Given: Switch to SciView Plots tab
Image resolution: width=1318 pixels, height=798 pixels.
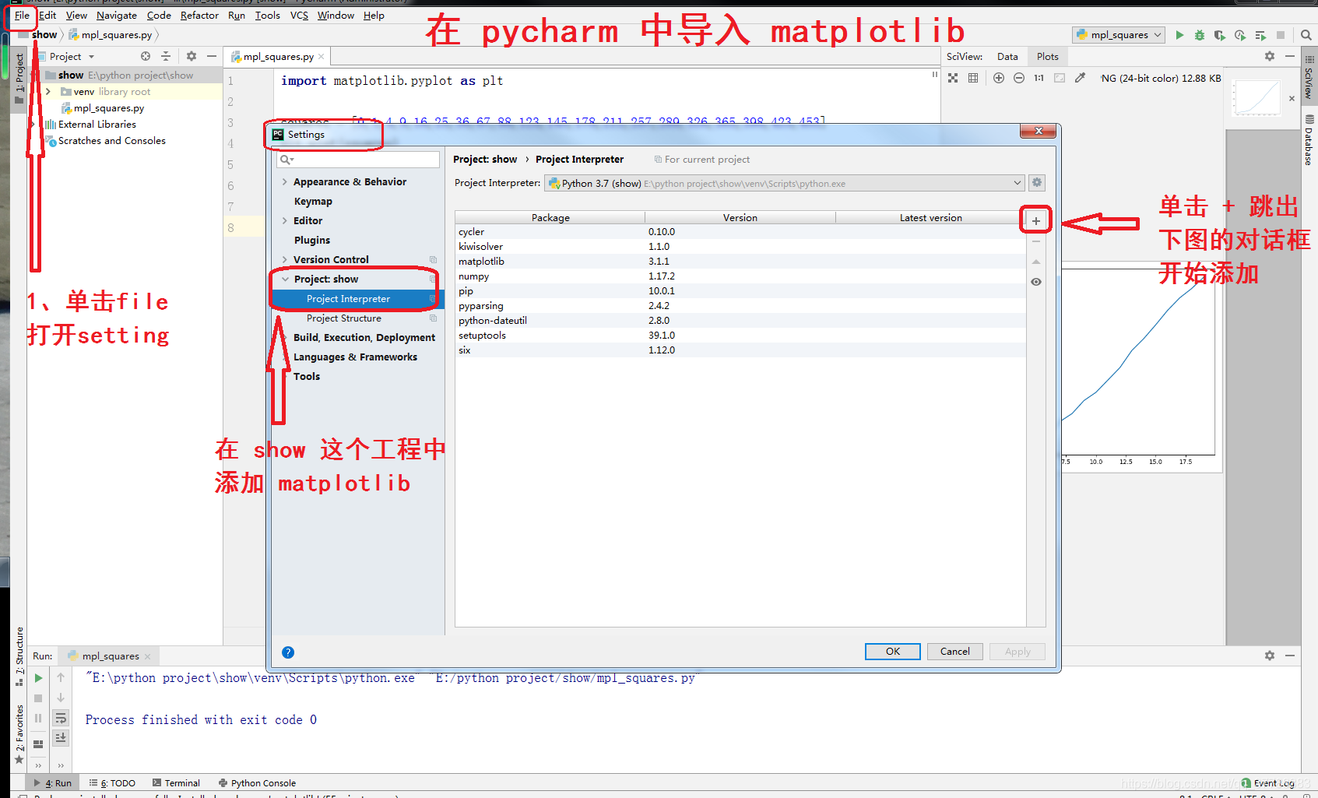Looking at the screenshot, I should coord(1047,57).
